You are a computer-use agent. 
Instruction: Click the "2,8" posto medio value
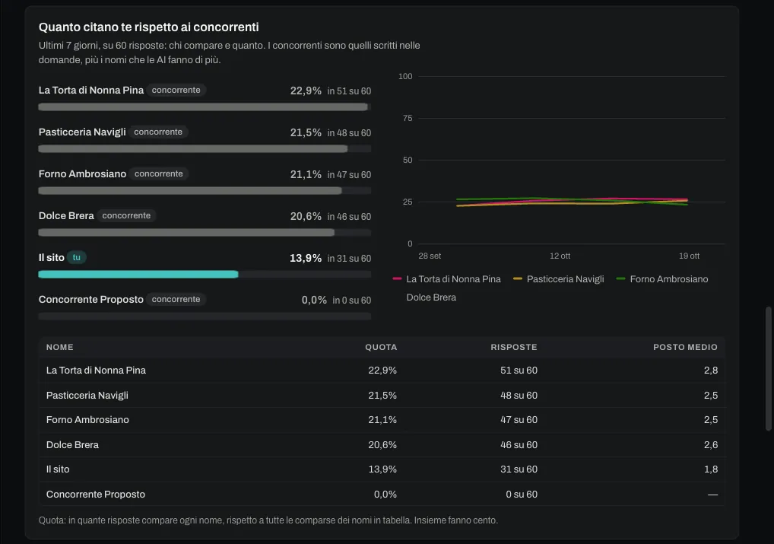(x=711, y=371)
